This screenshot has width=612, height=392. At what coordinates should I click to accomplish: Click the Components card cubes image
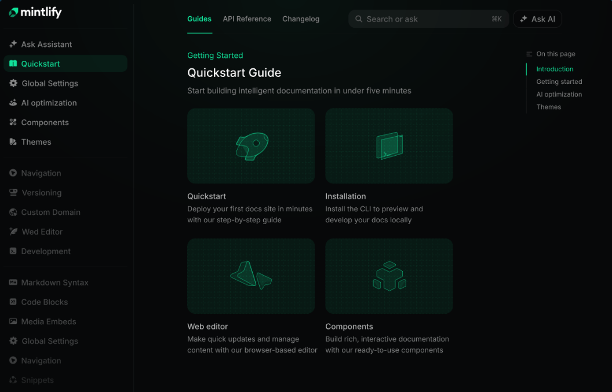coord(389,276)
